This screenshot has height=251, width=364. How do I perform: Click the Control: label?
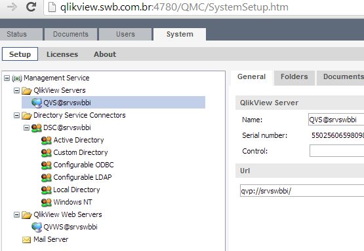(255, 151)
